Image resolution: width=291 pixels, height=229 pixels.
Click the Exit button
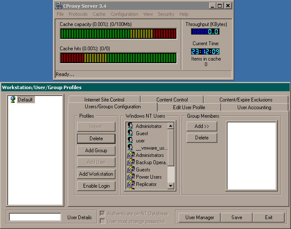coord(268,217)
